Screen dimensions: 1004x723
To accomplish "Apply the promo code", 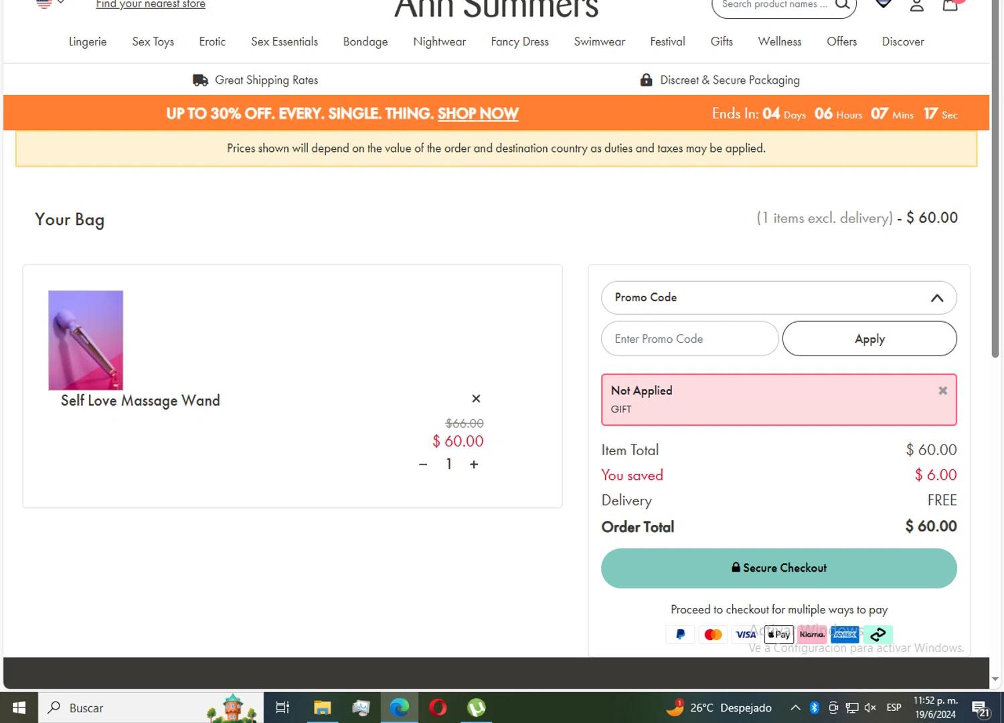I will [x=869, y=339].
